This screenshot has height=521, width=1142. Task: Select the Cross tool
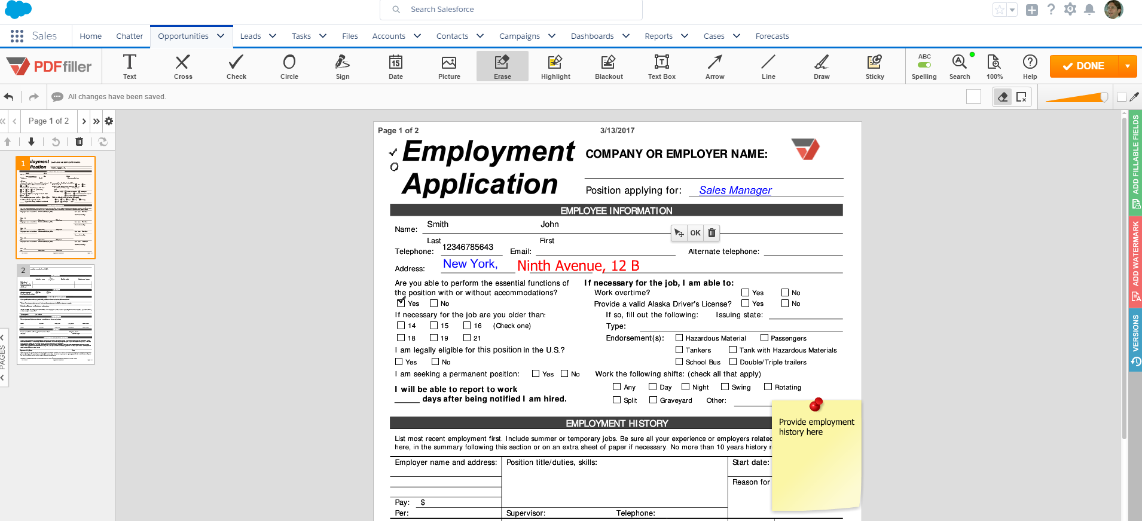click(183, 66)
